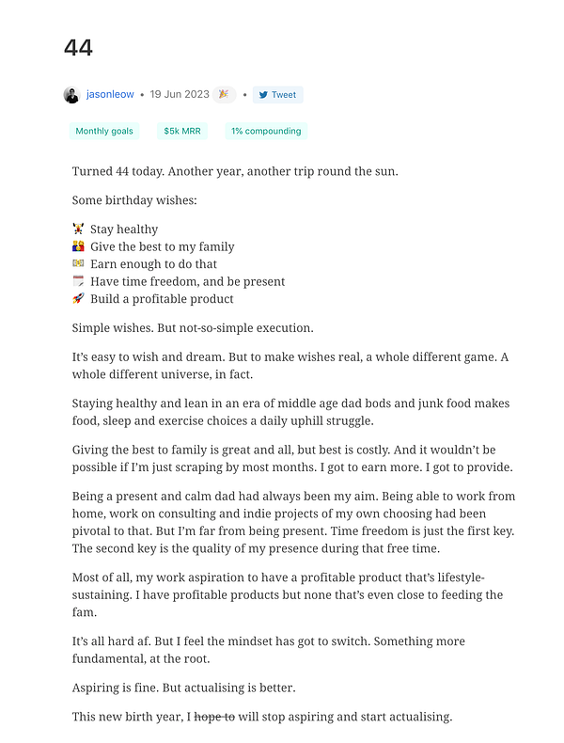
Task: Open the 1% compounding tag
Action: click(266, 132)
